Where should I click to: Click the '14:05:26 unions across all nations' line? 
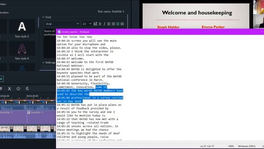(x=87, y=126)
